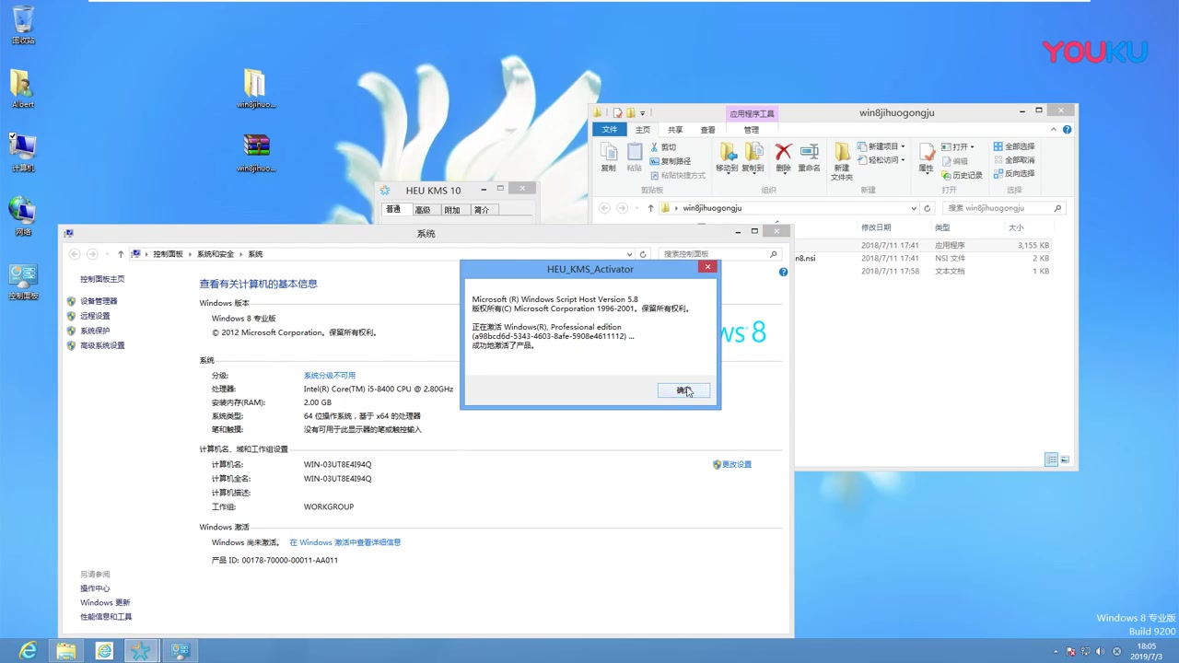Open 操作中心 link in System window

(95, 588)
